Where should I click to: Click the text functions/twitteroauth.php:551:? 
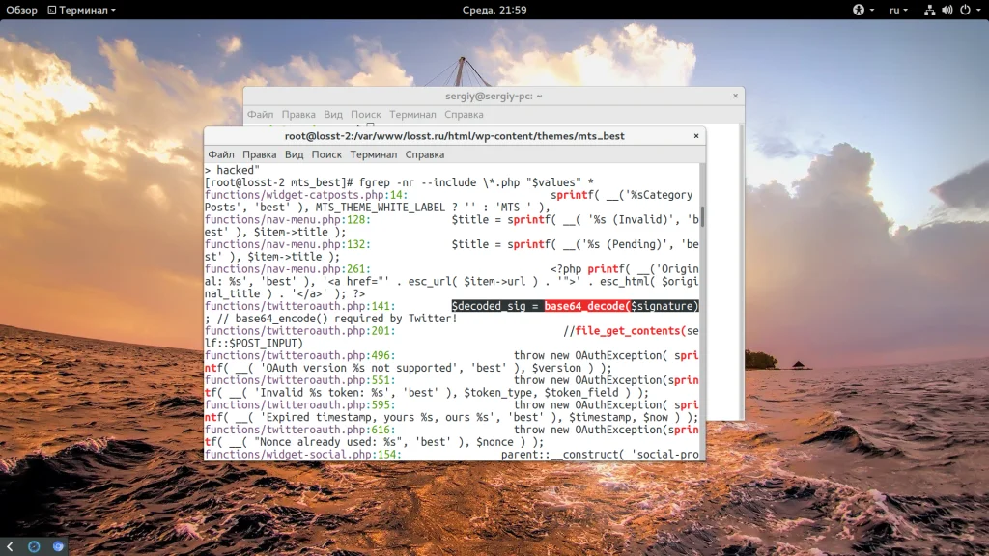[299, 380]
